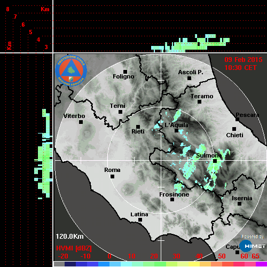267x267 pixels.
Task: Click the '50' dBZ scale value
Action: [222, 256]
